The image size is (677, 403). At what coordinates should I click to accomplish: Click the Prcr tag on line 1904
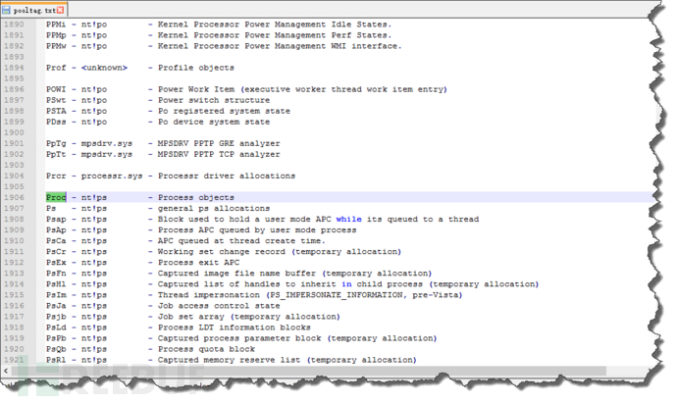tap(56, 176)
